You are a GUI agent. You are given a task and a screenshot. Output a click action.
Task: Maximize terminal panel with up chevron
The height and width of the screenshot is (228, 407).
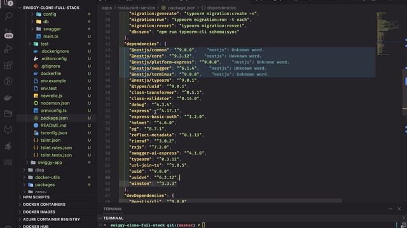pyautogui.click(x=390, y=209)
